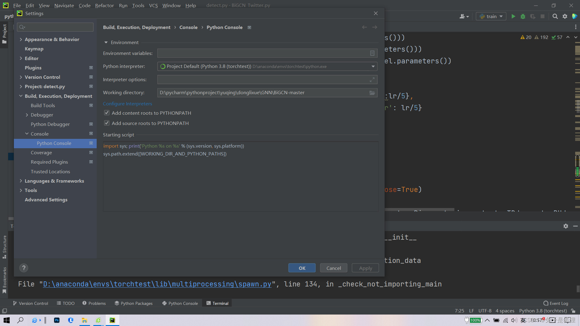580x326 pixels.
Task: Click the settings search field
Action: pos(55,27)
